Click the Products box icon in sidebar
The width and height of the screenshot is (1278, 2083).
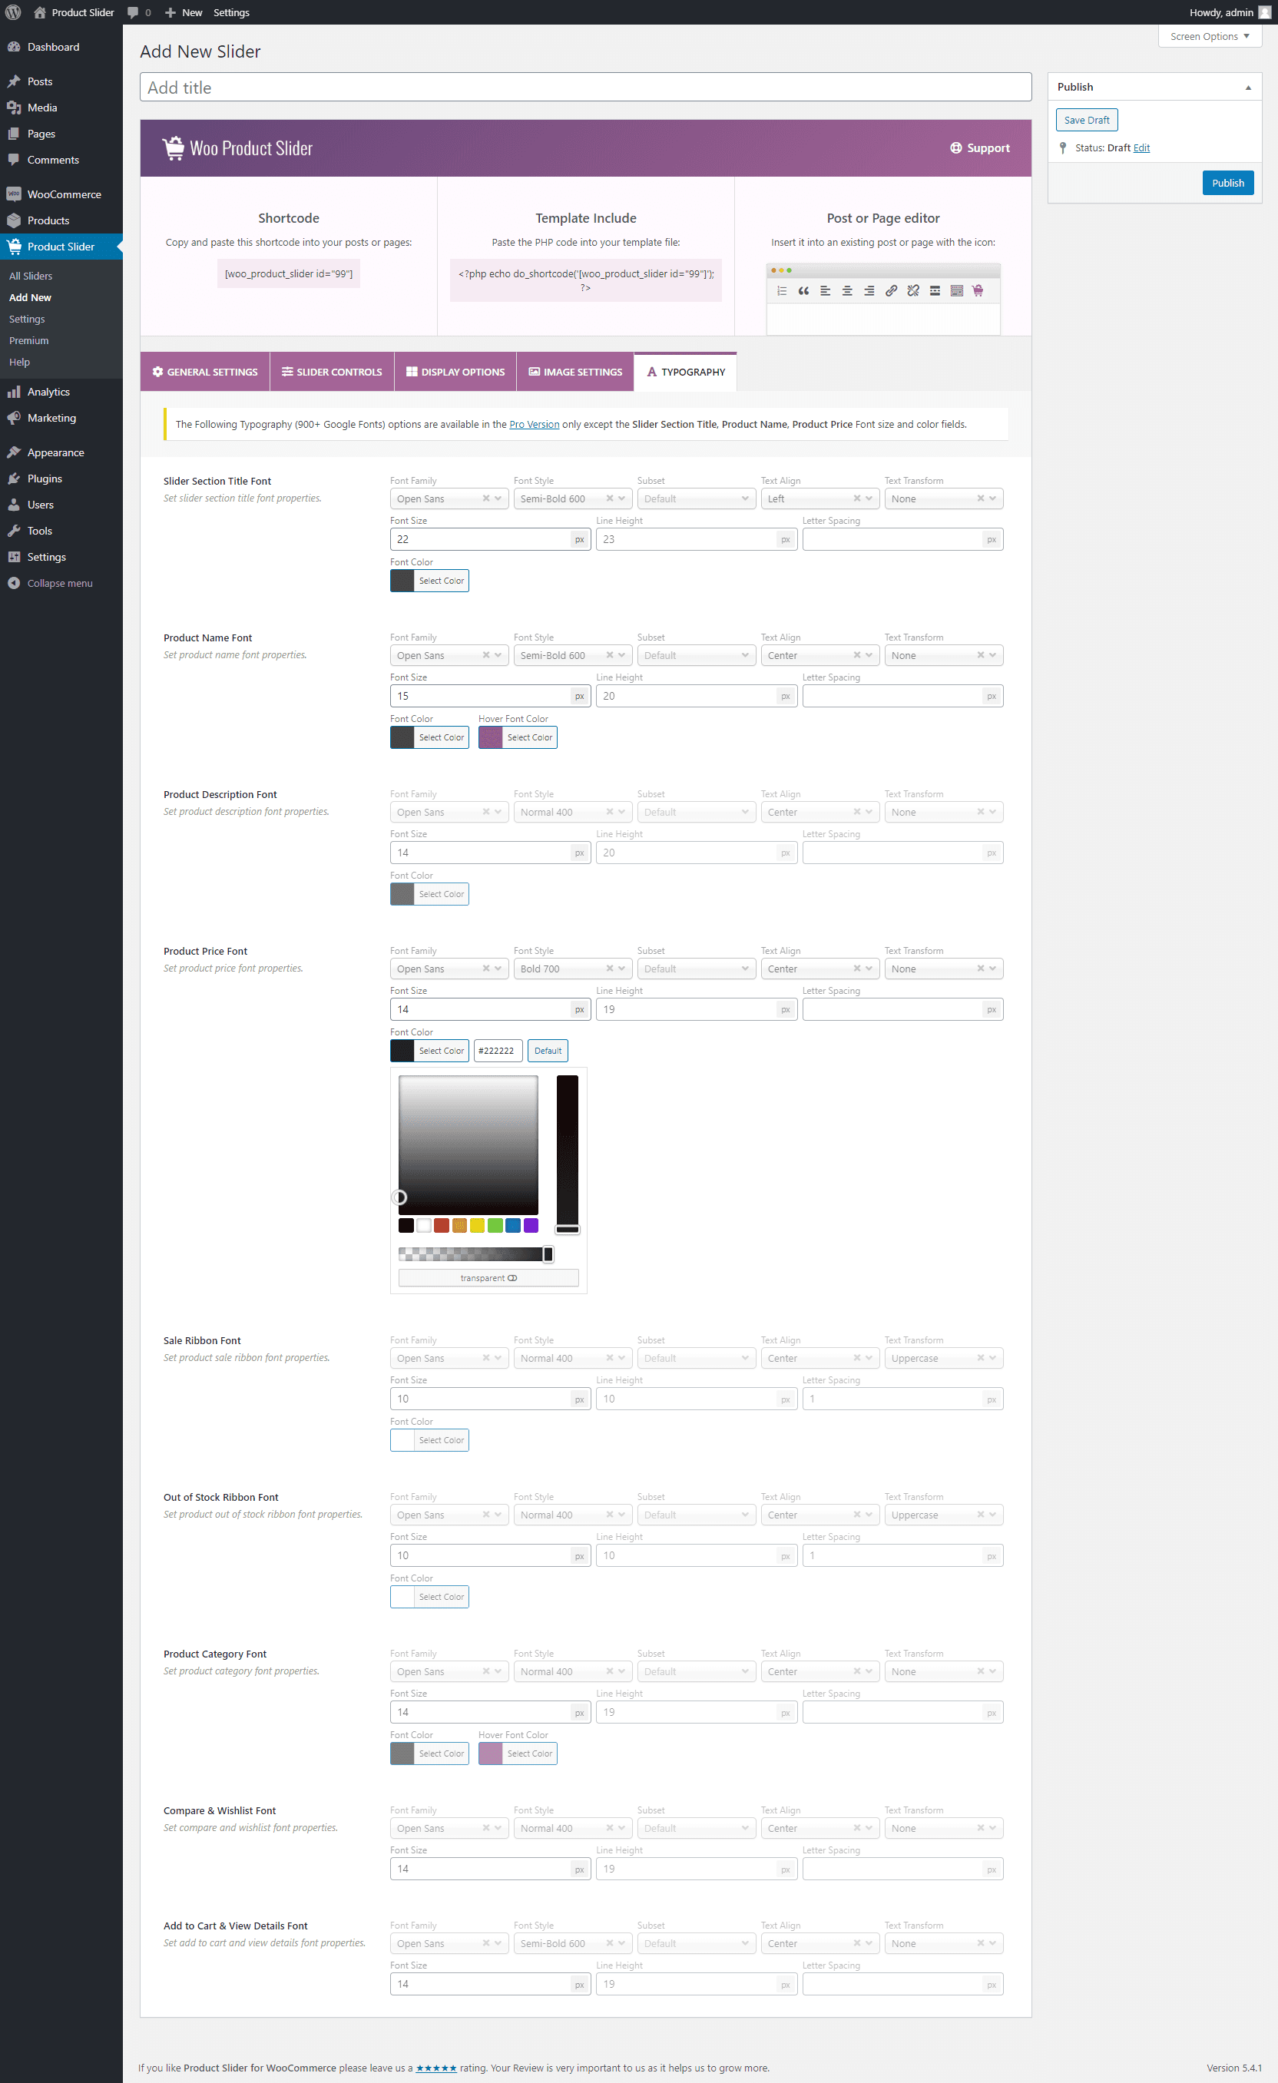(x=14, y=220)
